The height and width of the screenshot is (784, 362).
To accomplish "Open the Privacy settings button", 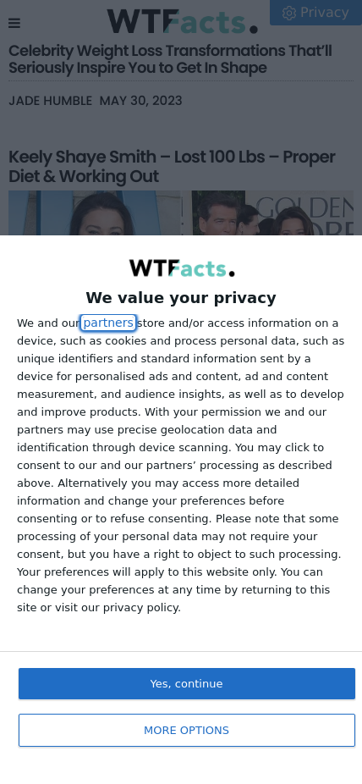I will click(315, 13).
